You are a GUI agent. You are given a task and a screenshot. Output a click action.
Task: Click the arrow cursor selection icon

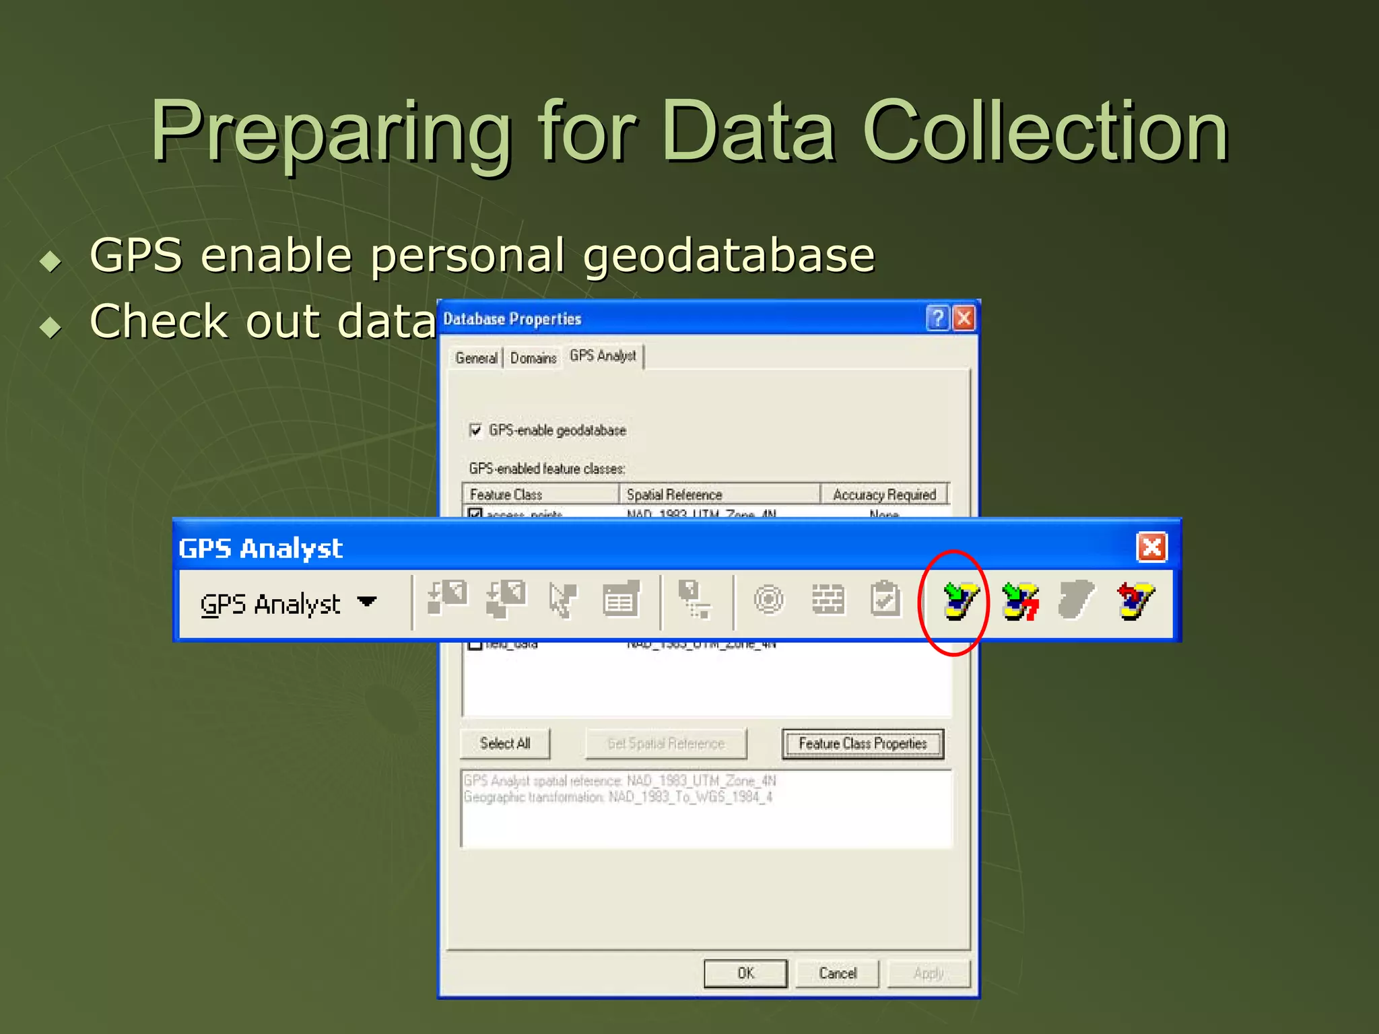tap(562, 599)
